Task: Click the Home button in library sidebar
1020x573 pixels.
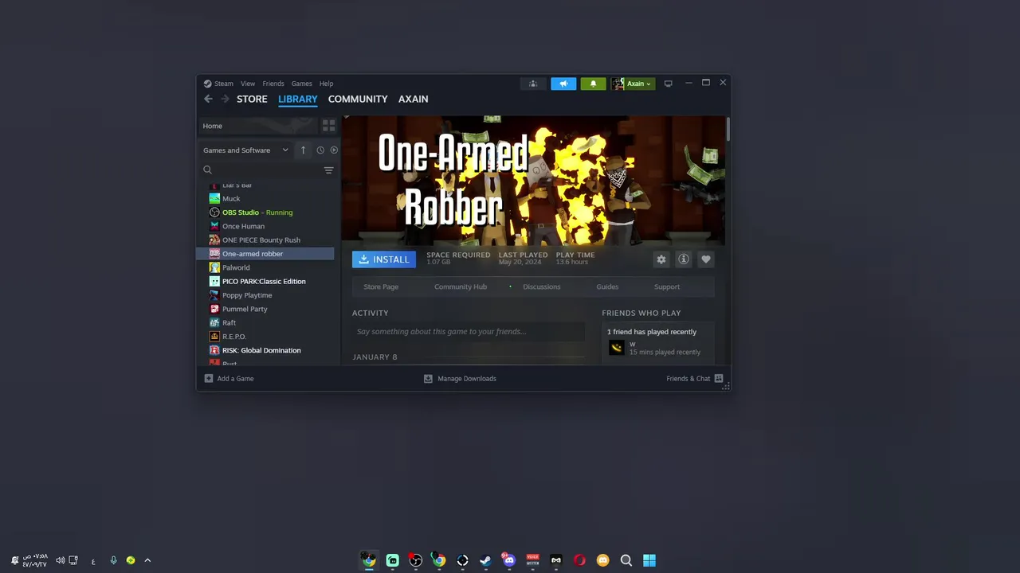Action: pos(258,126)
